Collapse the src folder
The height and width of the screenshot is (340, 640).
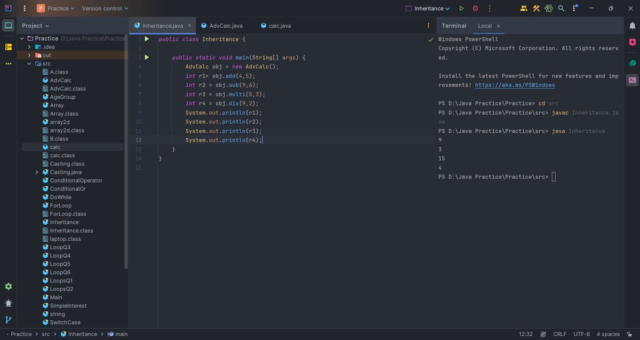coord(29,64)
